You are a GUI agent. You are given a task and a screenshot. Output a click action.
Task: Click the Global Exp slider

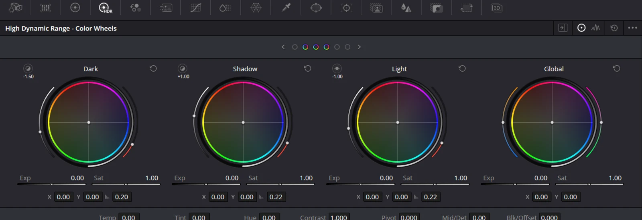click(x=515, y=184)
